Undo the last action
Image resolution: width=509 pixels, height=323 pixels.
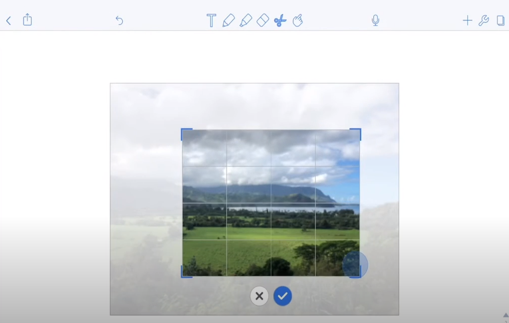[x=120, y=21]
